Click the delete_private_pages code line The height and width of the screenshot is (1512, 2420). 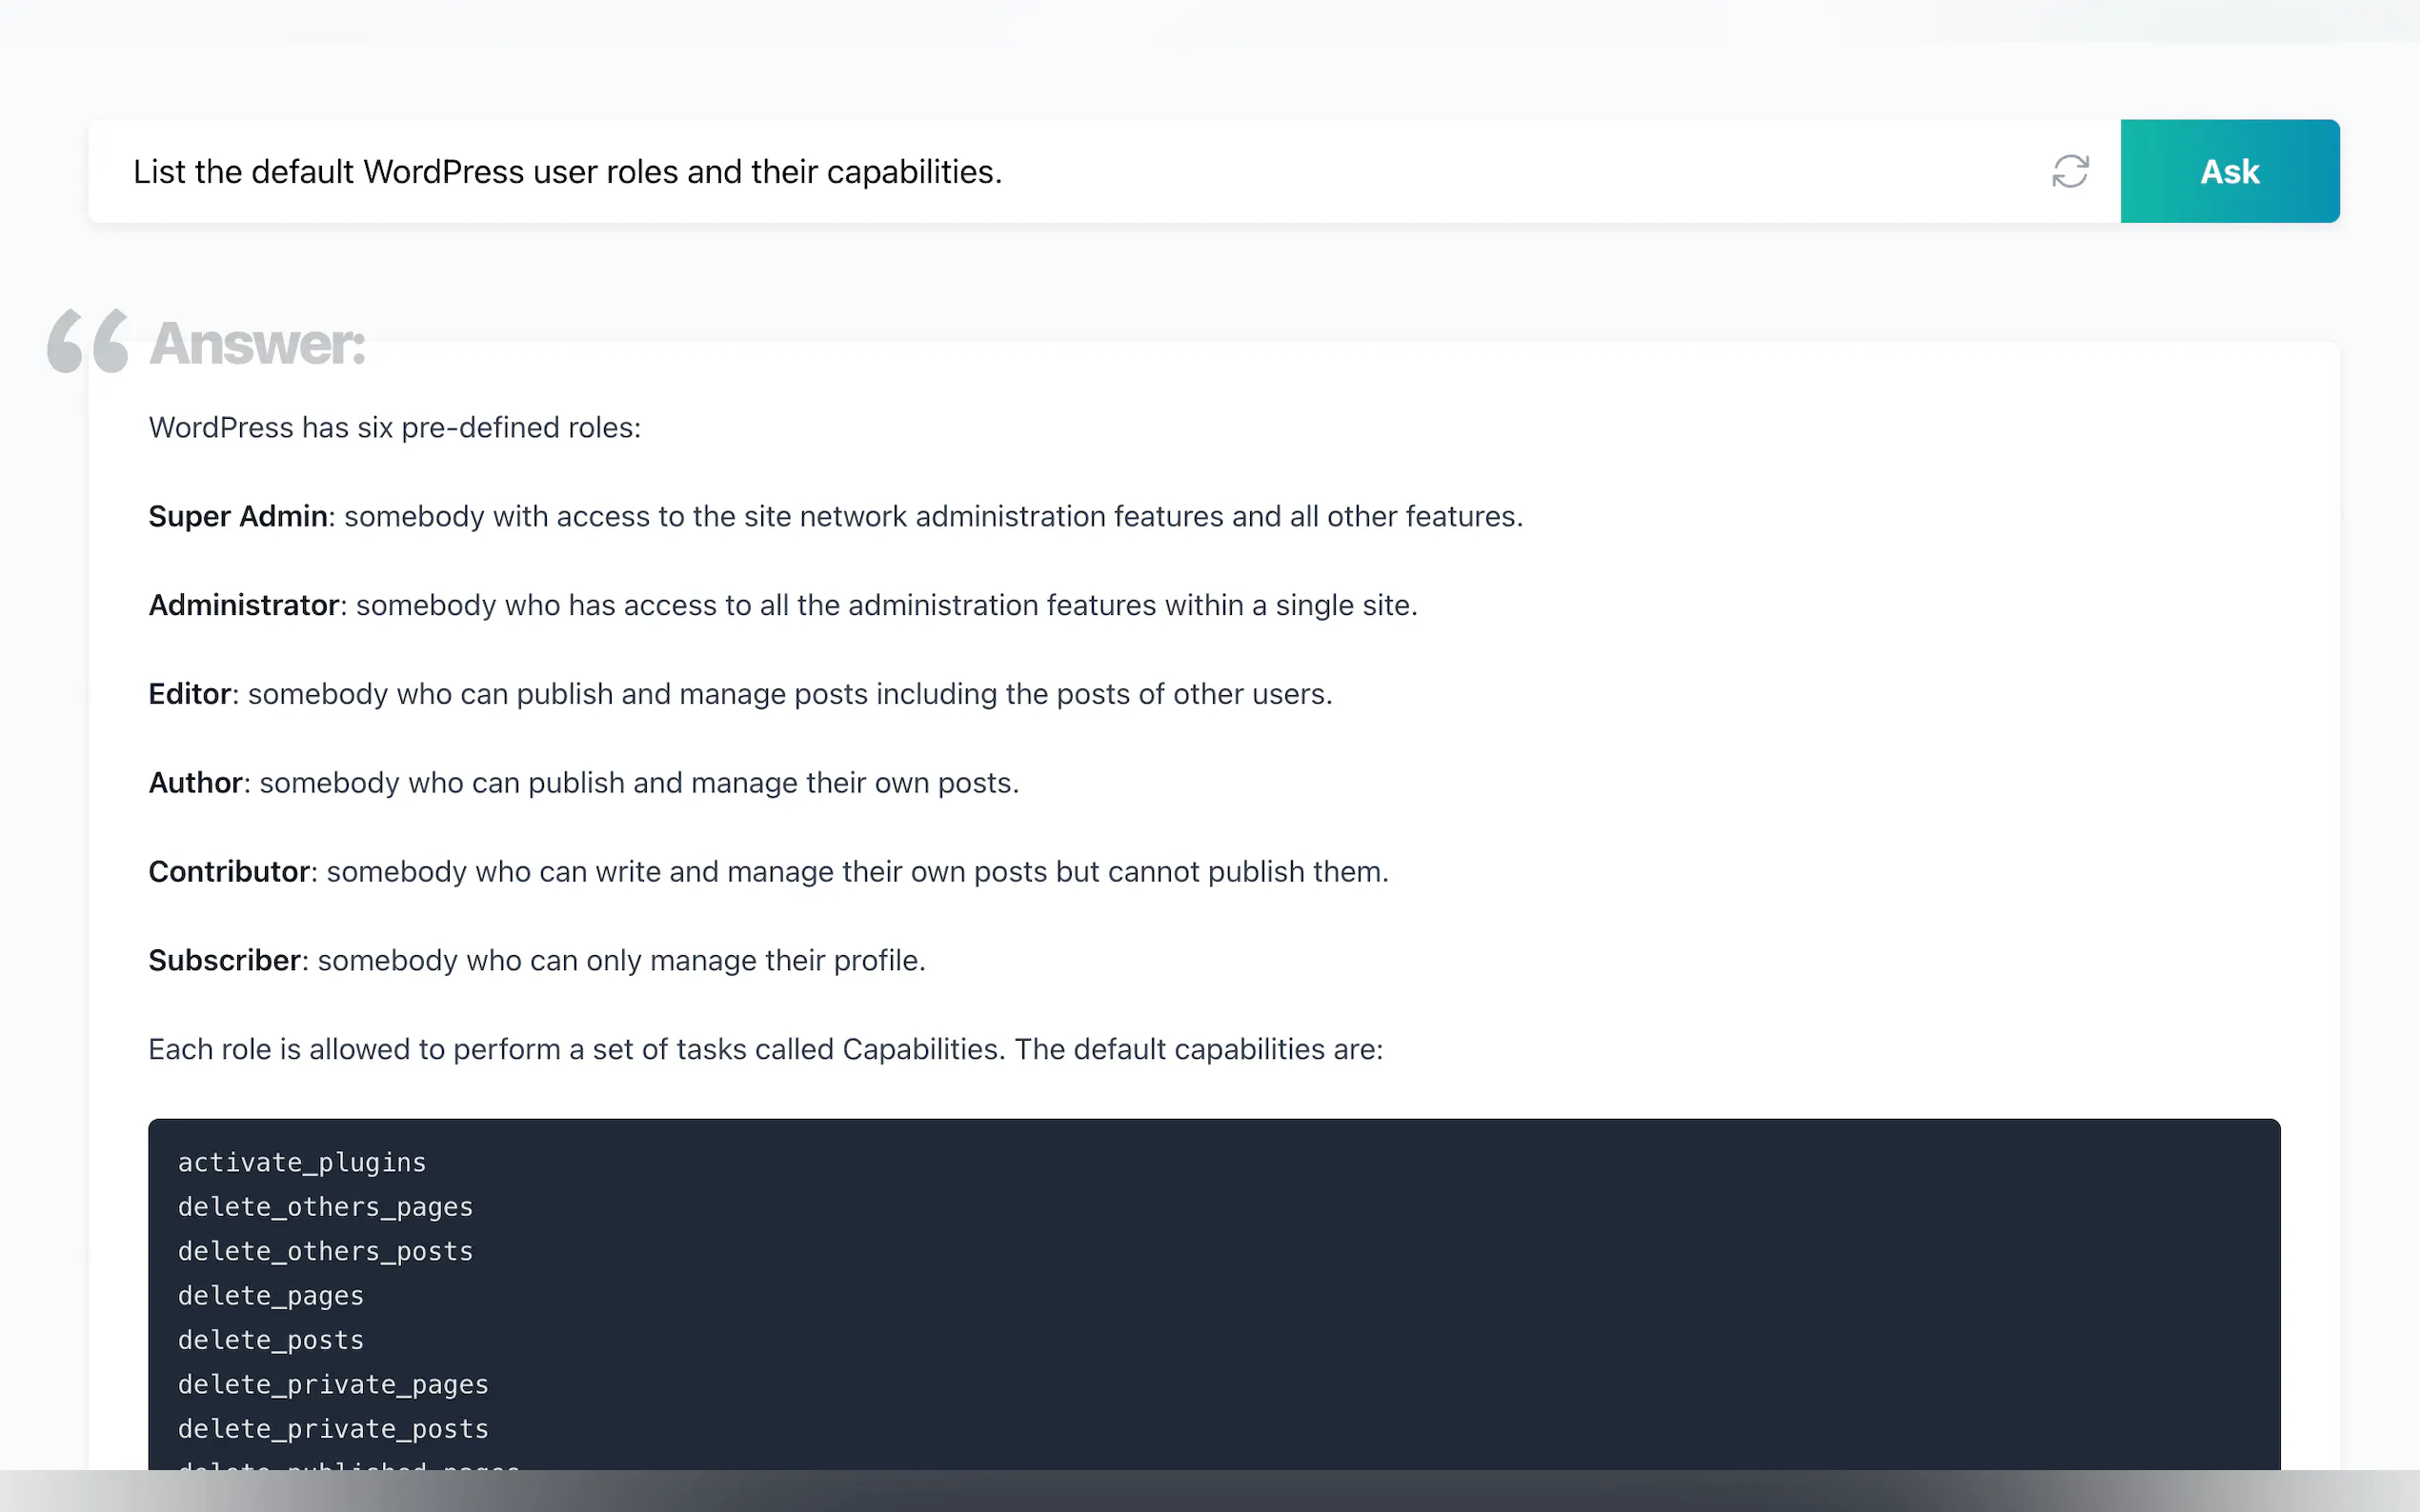[333, 1385]
